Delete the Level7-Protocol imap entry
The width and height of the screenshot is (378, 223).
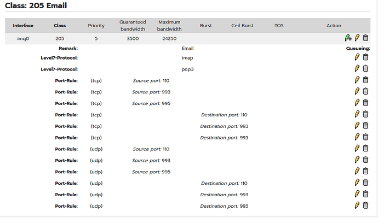(366, 57)
